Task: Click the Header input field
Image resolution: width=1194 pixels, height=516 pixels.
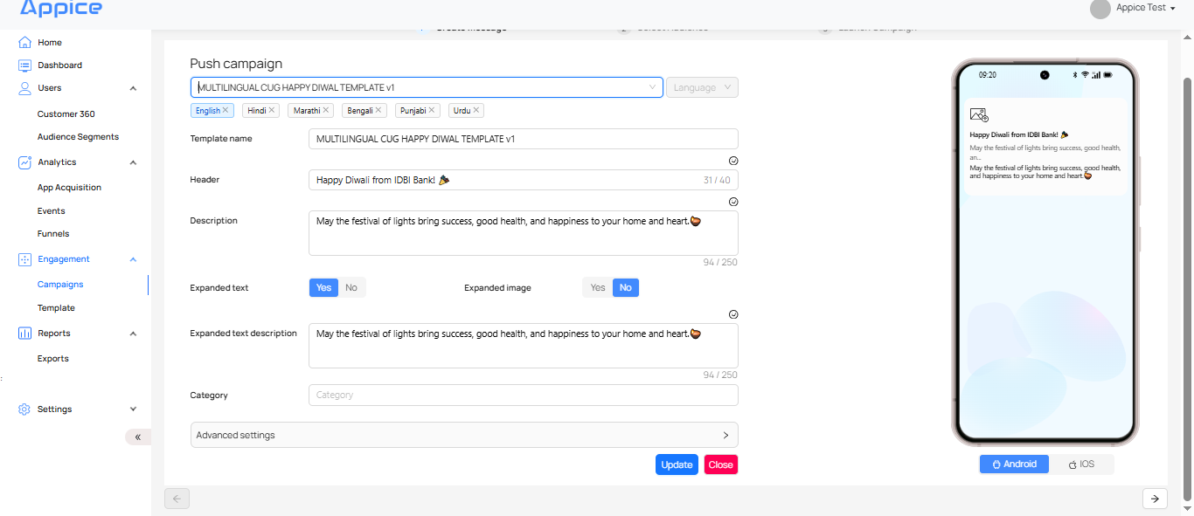Action: click(524, 180)
